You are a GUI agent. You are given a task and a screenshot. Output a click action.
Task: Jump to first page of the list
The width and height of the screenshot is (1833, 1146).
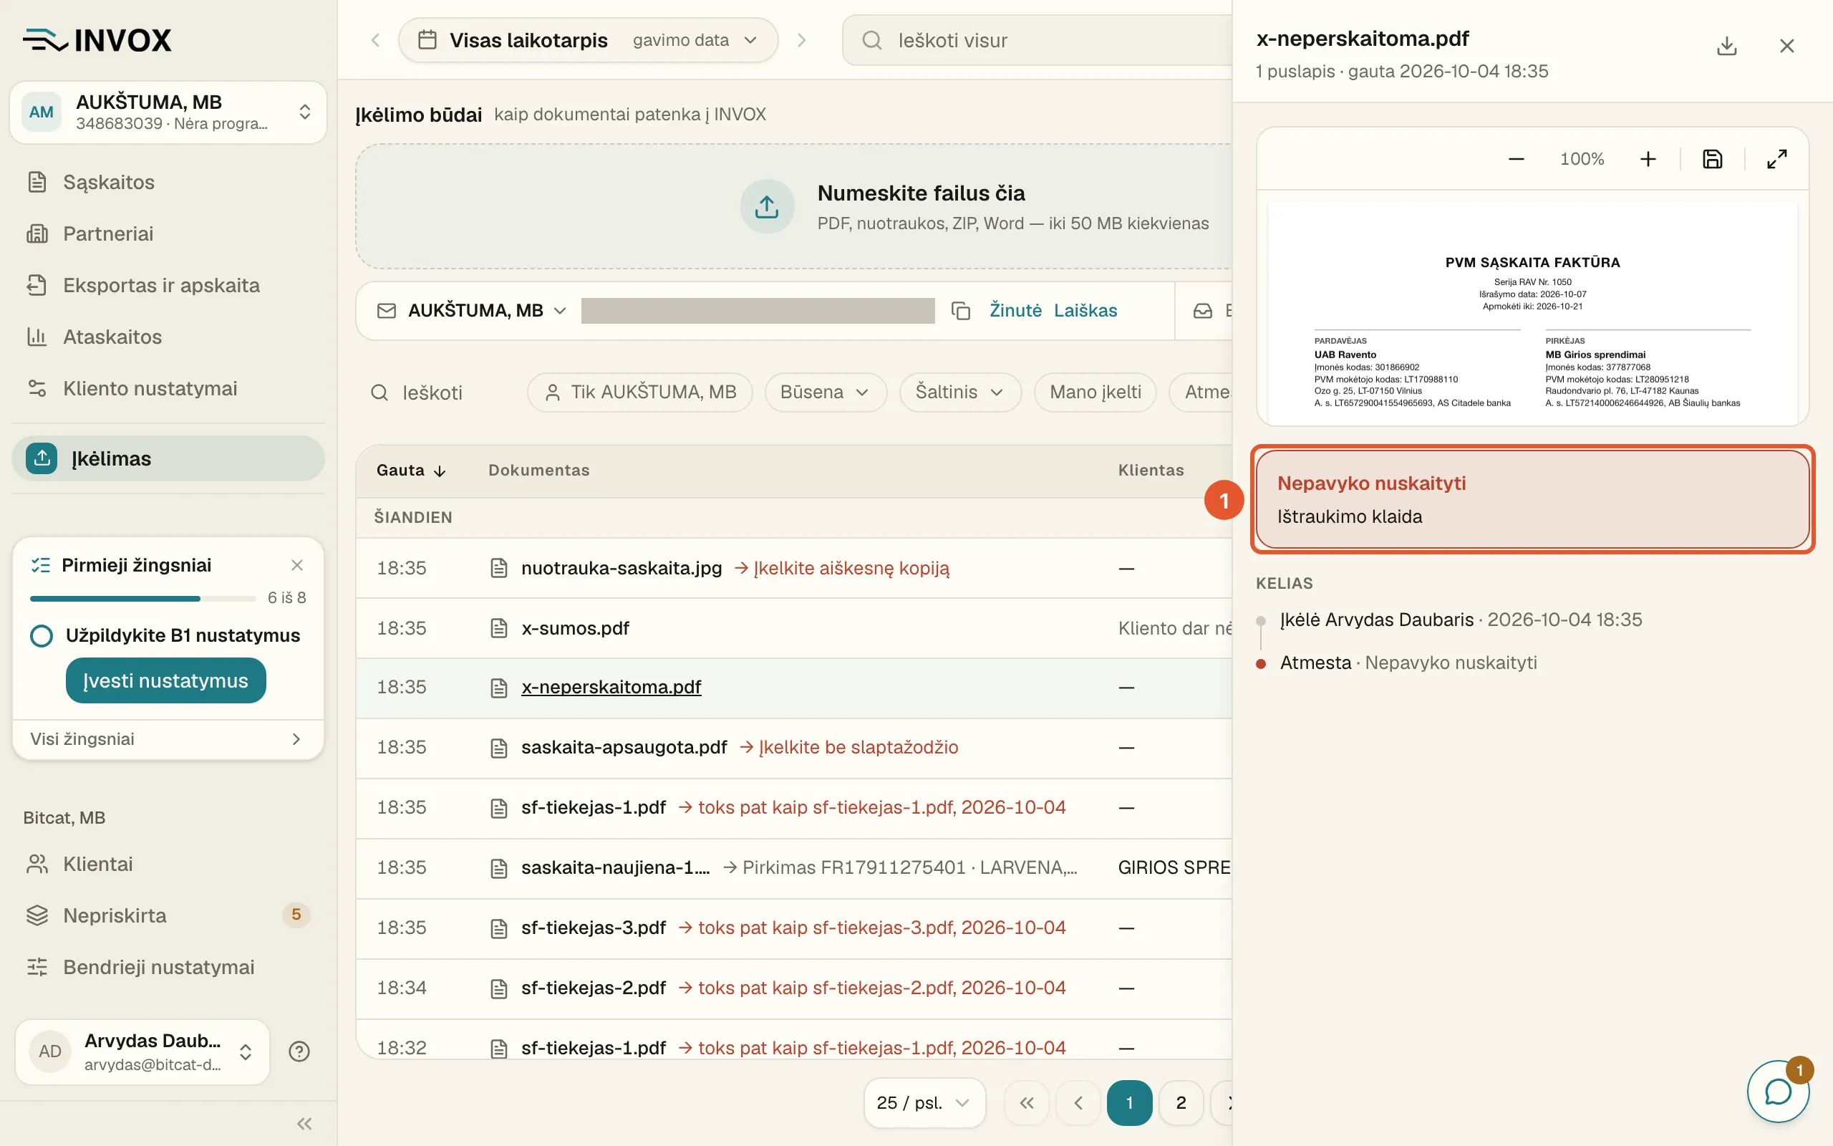coord(1026,1103)
